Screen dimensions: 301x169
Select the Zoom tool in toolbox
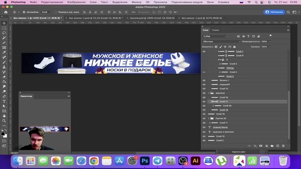coord(4,121)
